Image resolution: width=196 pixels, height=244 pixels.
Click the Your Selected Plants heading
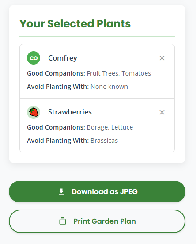pos(75,24)
